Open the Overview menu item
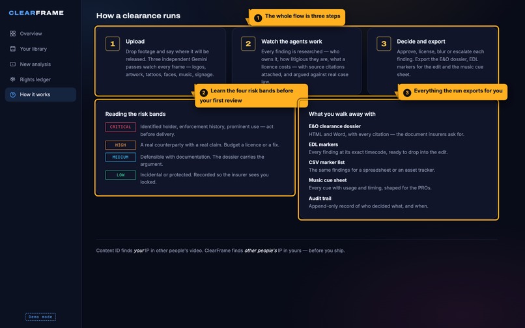This screenshot has width=525, height=328. 40,33
